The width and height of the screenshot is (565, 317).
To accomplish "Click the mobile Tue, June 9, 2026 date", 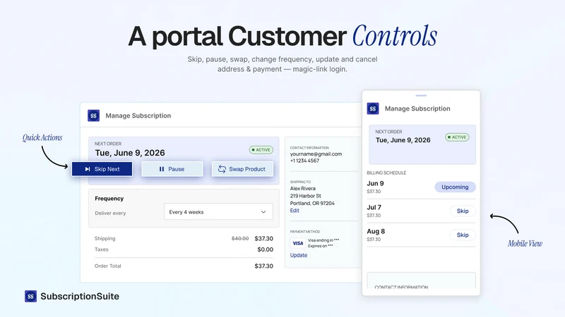I will click(403, 140).
